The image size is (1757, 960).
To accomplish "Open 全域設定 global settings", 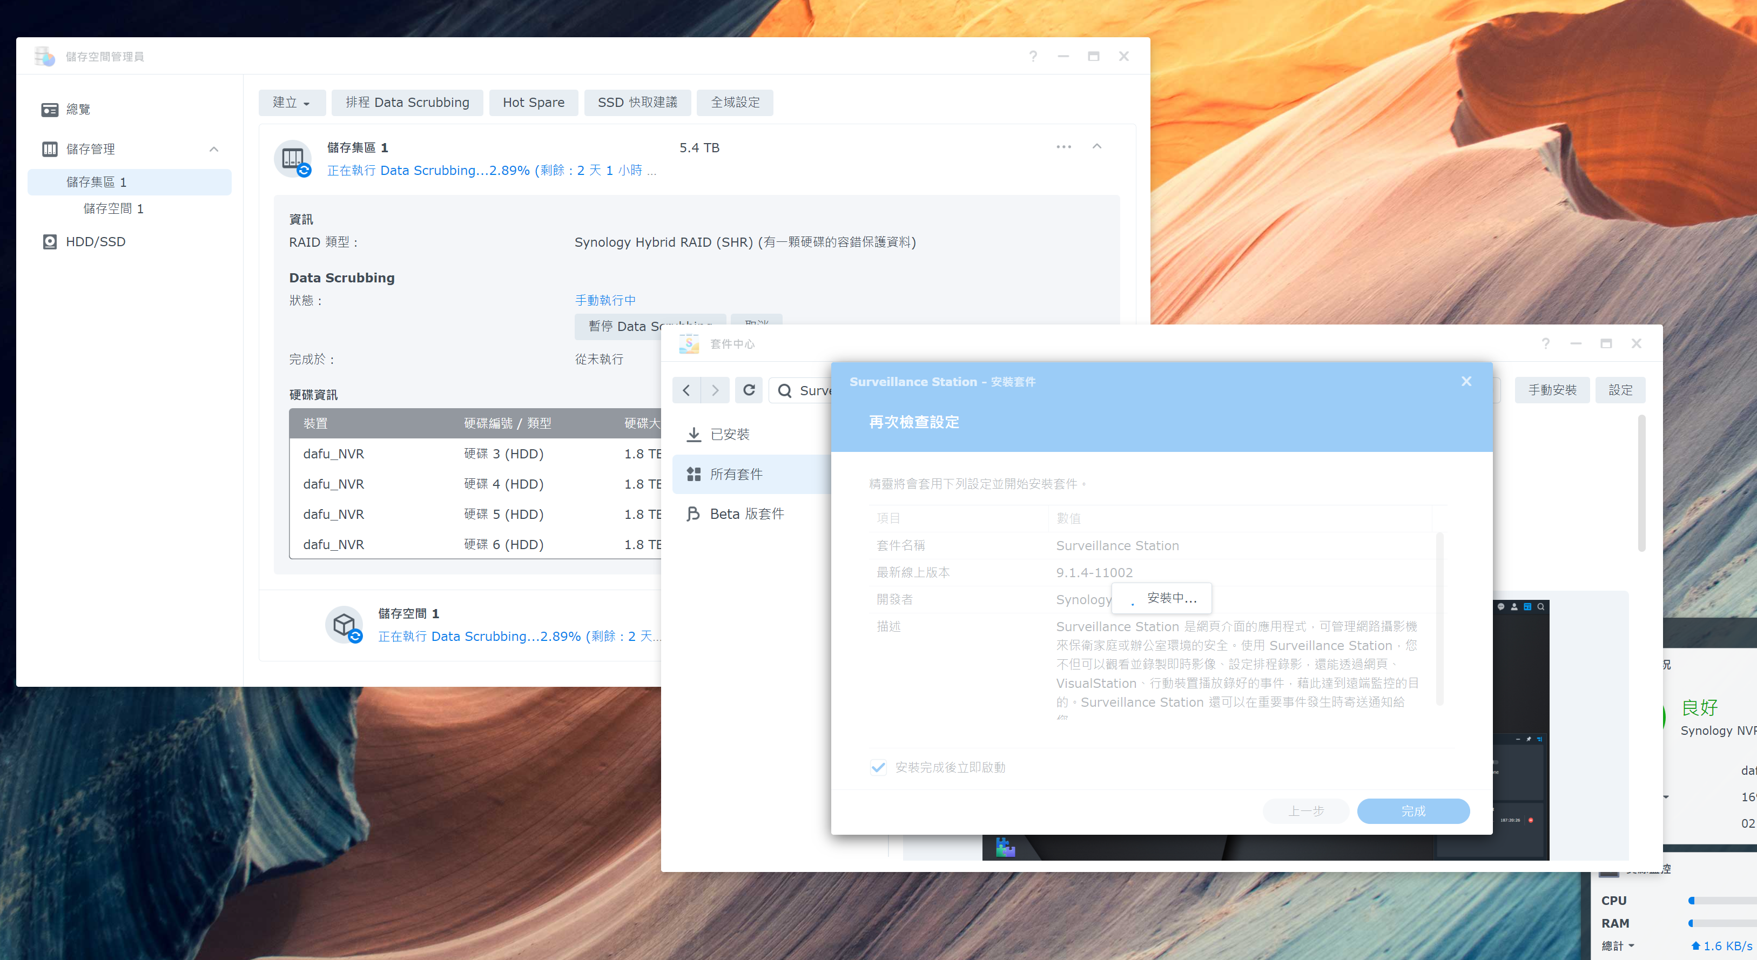I will point(735,102).
